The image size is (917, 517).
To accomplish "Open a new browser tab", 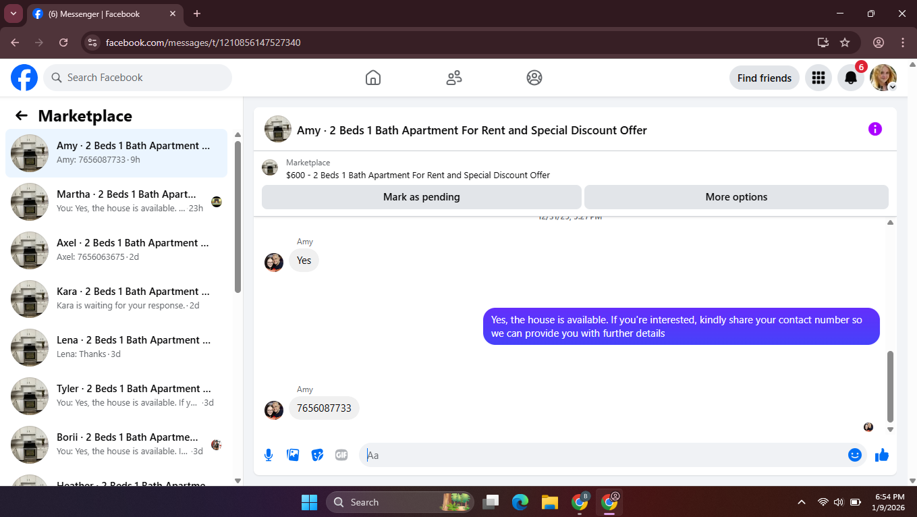I will pos(197,13).
